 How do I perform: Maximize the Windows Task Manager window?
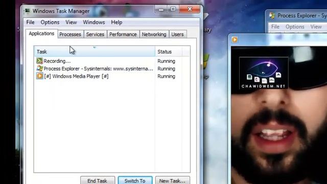coord(173,9)
